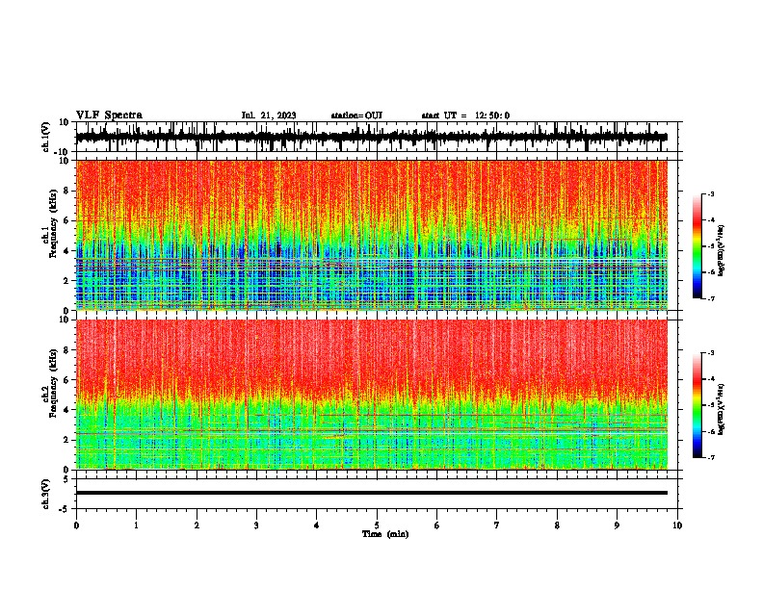Viewport: 763px width, 589px height.
Task: Click the "-10" tick on ch.1 voltage axis
Action: 63,152
